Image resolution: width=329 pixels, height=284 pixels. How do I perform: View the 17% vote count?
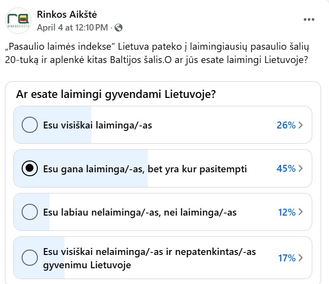(287, 258)
